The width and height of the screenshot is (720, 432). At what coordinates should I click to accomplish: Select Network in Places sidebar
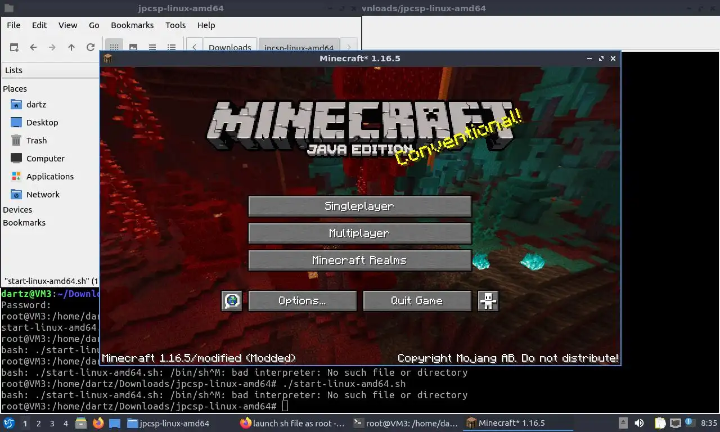[x=43, y=195]
